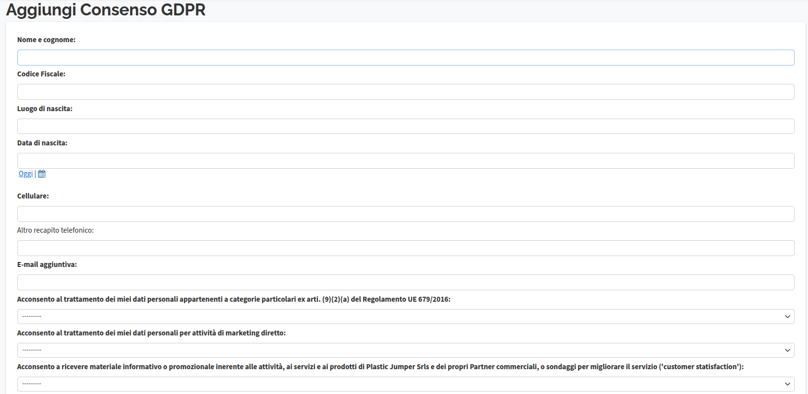The width and height of the screenshot is (808, 394).
Task: Click the Nome e cognome label
Action: point(46,40)
